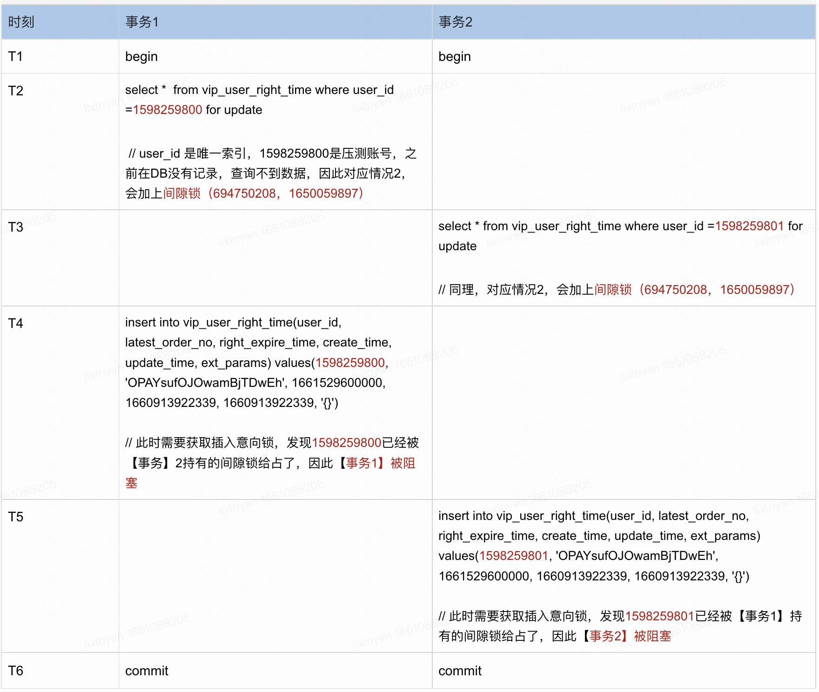
Task: Click 'begin' in the 事务1 column
Action: pos(141,56)
